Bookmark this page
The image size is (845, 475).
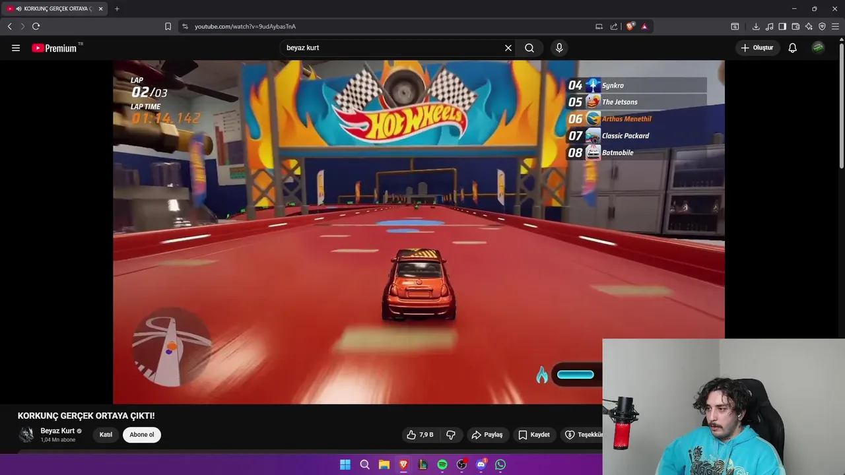click(x=168, y=26)
